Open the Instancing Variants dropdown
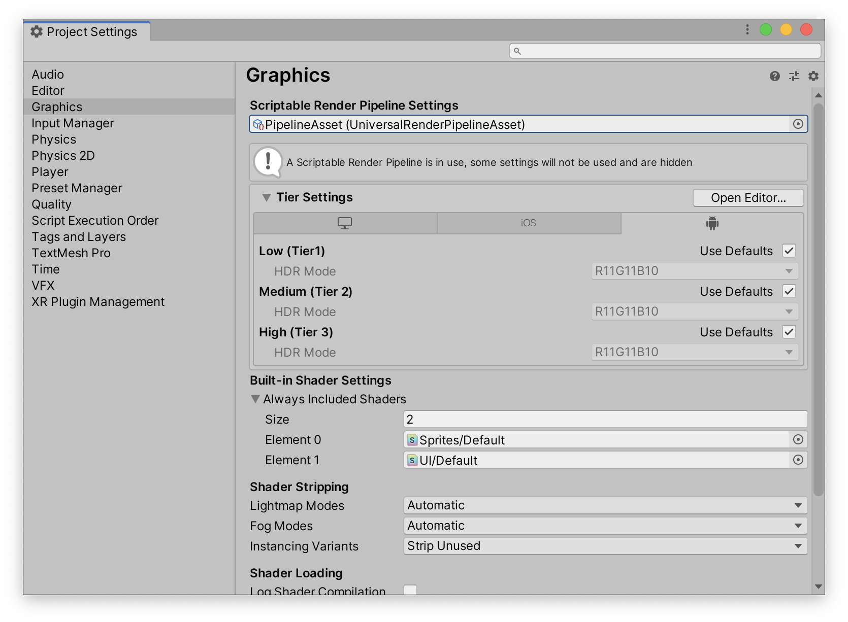Image resolution: width=848 pixels, height=622 pixels. click(x=605, y=546)
